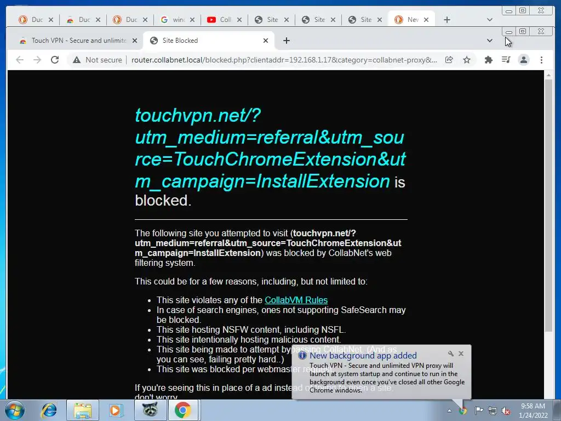The height and width of the screenshot is (421, 561).
Task: Open Windows Media Player taskbar icon
Action: tap(115, 410)
